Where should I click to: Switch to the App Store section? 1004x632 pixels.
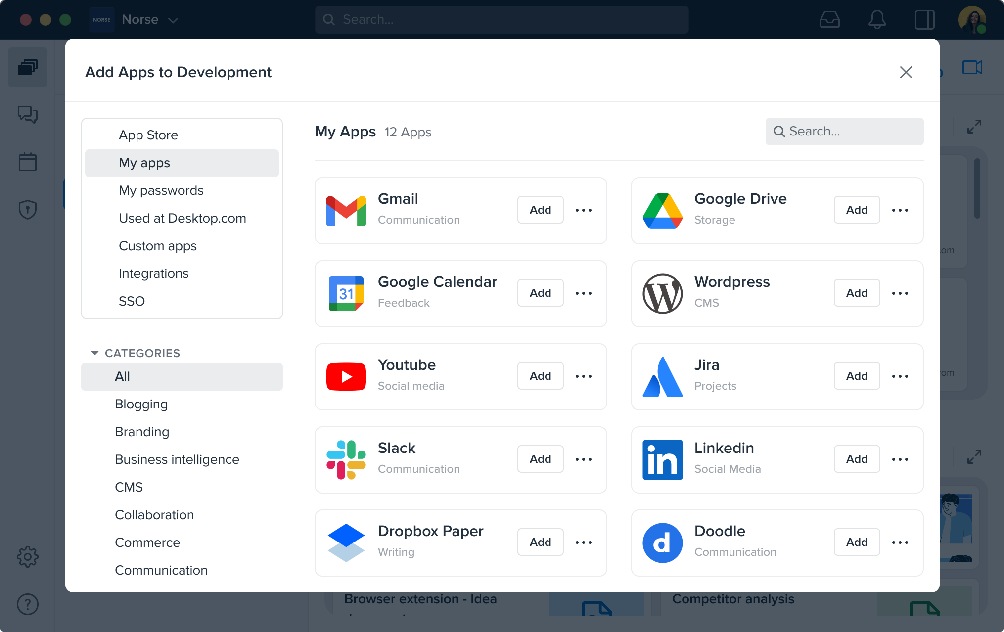[148, 135]
